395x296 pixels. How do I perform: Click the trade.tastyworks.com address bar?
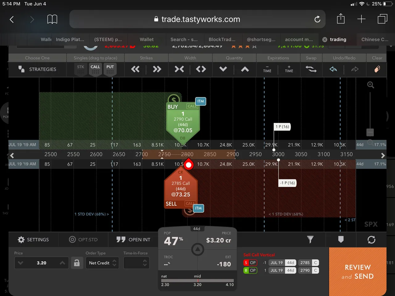(197, 19)
